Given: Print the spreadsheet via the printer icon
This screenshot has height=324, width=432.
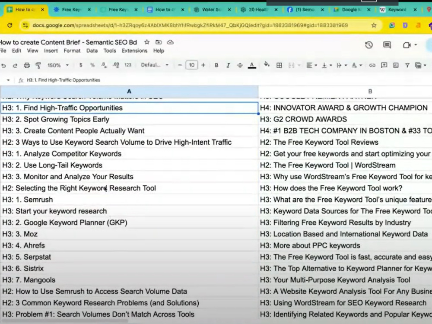Looking at the screenshot, I should click(27, 65).
